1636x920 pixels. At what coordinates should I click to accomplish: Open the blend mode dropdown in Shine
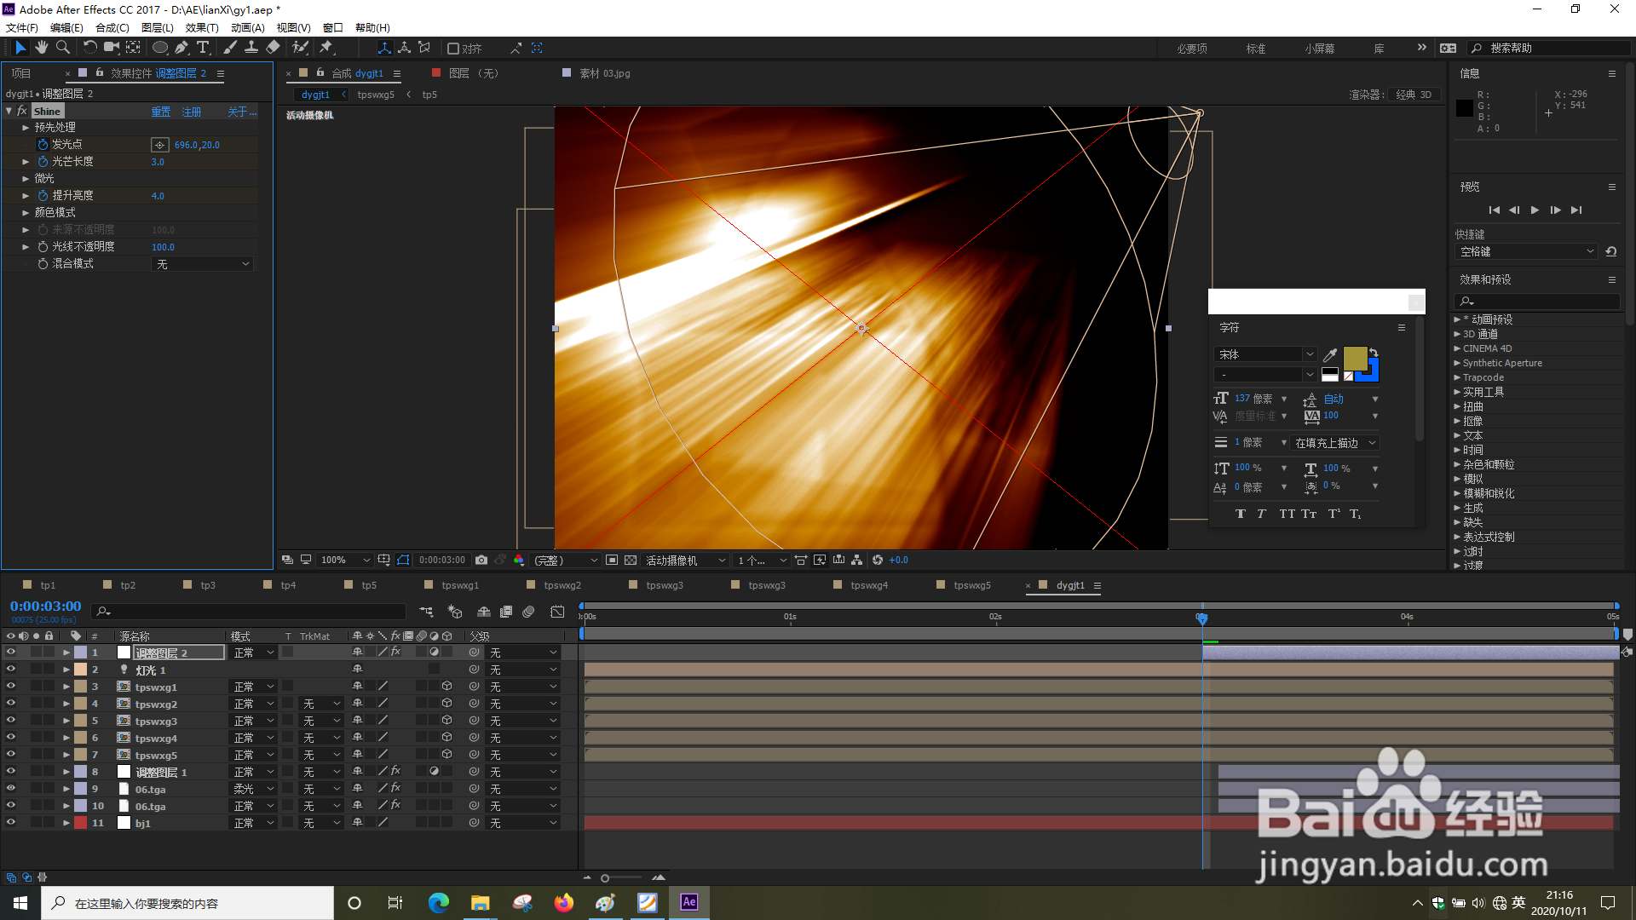(x=203, y=264)
